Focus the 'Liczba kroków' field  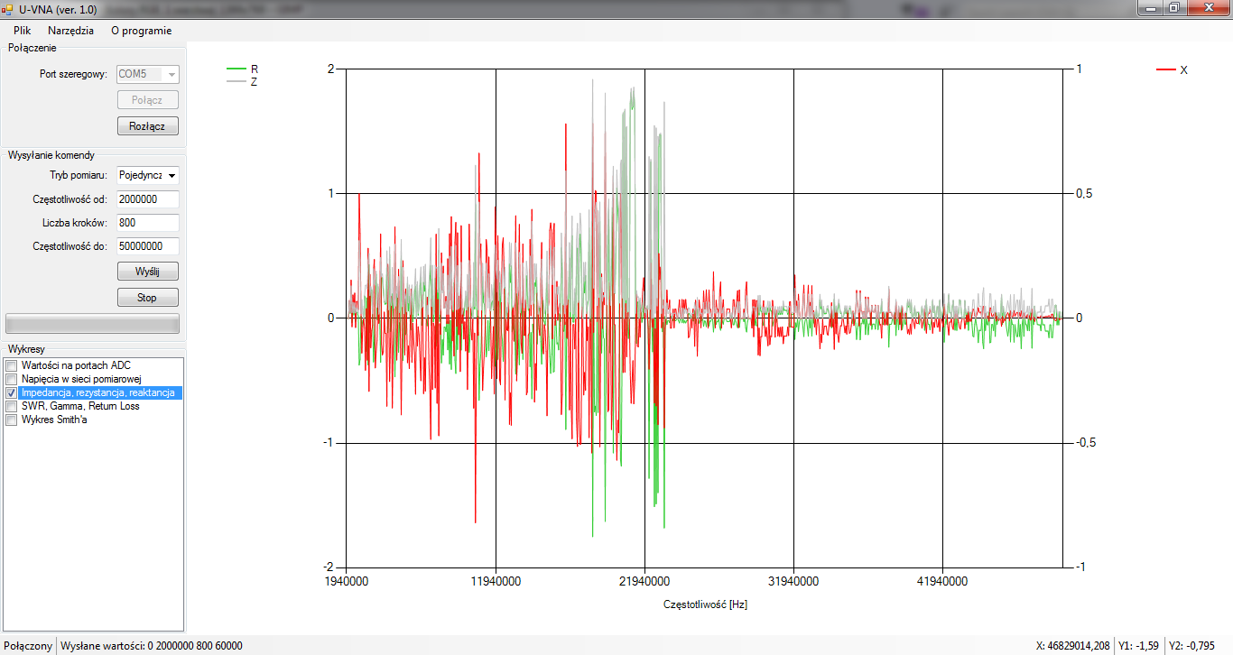147,223
